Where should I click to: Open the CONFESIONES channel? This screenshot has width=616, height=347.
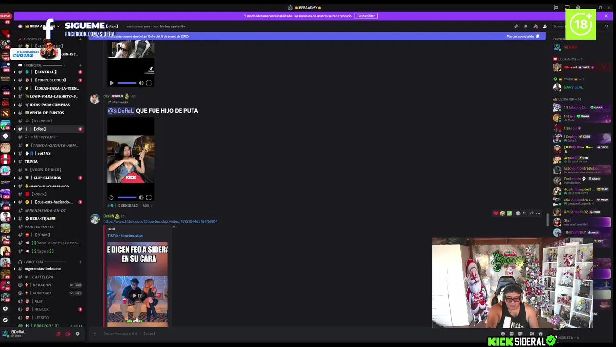tap(50, 80)
